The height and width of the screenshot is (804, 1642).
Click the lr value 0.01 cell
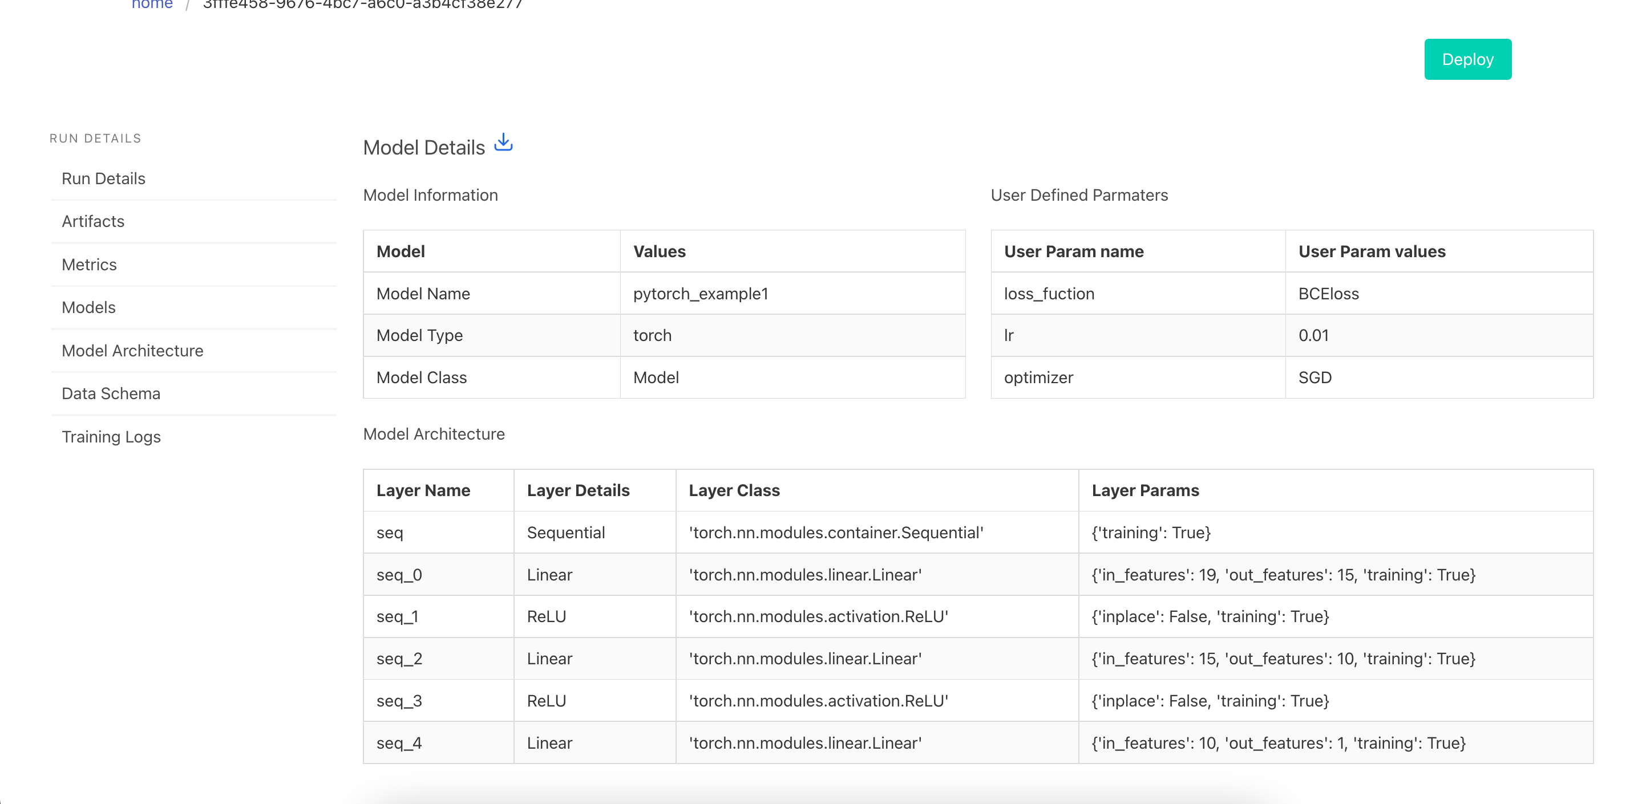(1313, 336)
